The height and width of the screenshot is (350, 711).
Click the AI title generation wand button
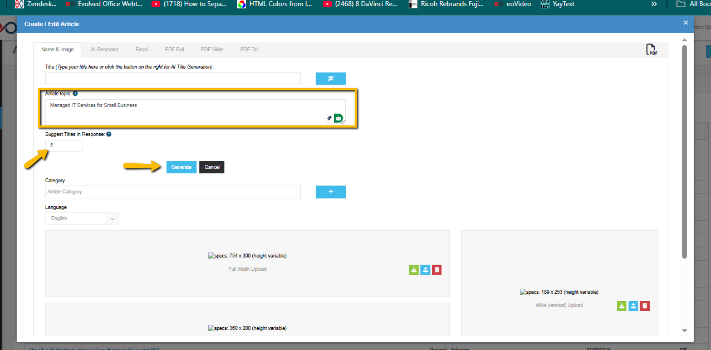(330, 79)
